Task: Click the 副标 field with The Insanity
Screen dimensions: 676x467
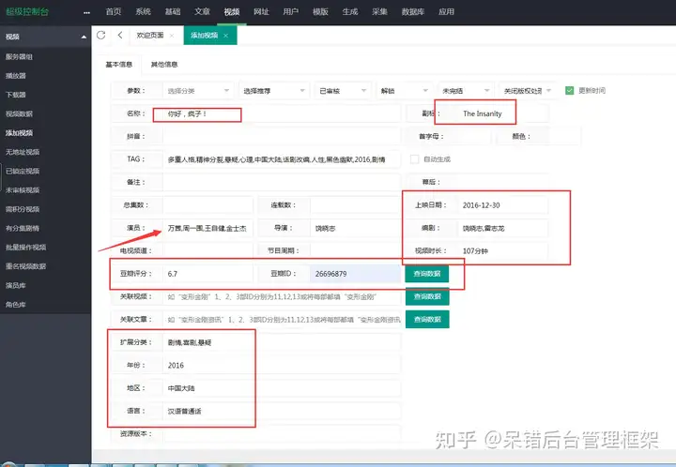Action: [502, 114]
